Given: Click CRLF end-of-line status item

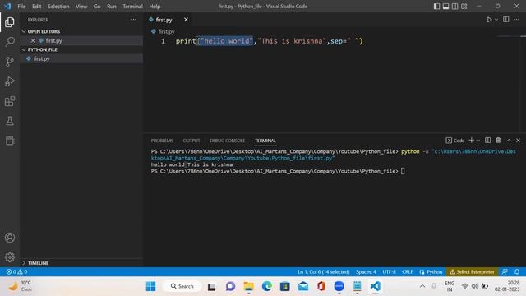Looking at the screenshot, I should point(408,272).
